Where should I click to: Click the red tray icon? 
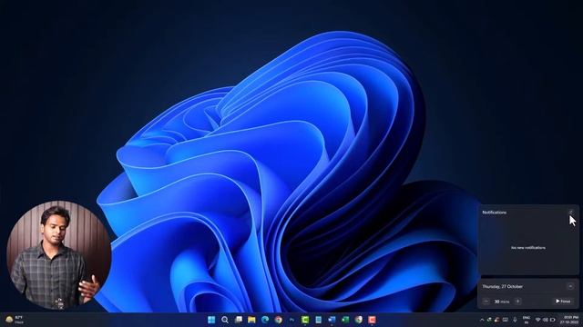(496, 320)
